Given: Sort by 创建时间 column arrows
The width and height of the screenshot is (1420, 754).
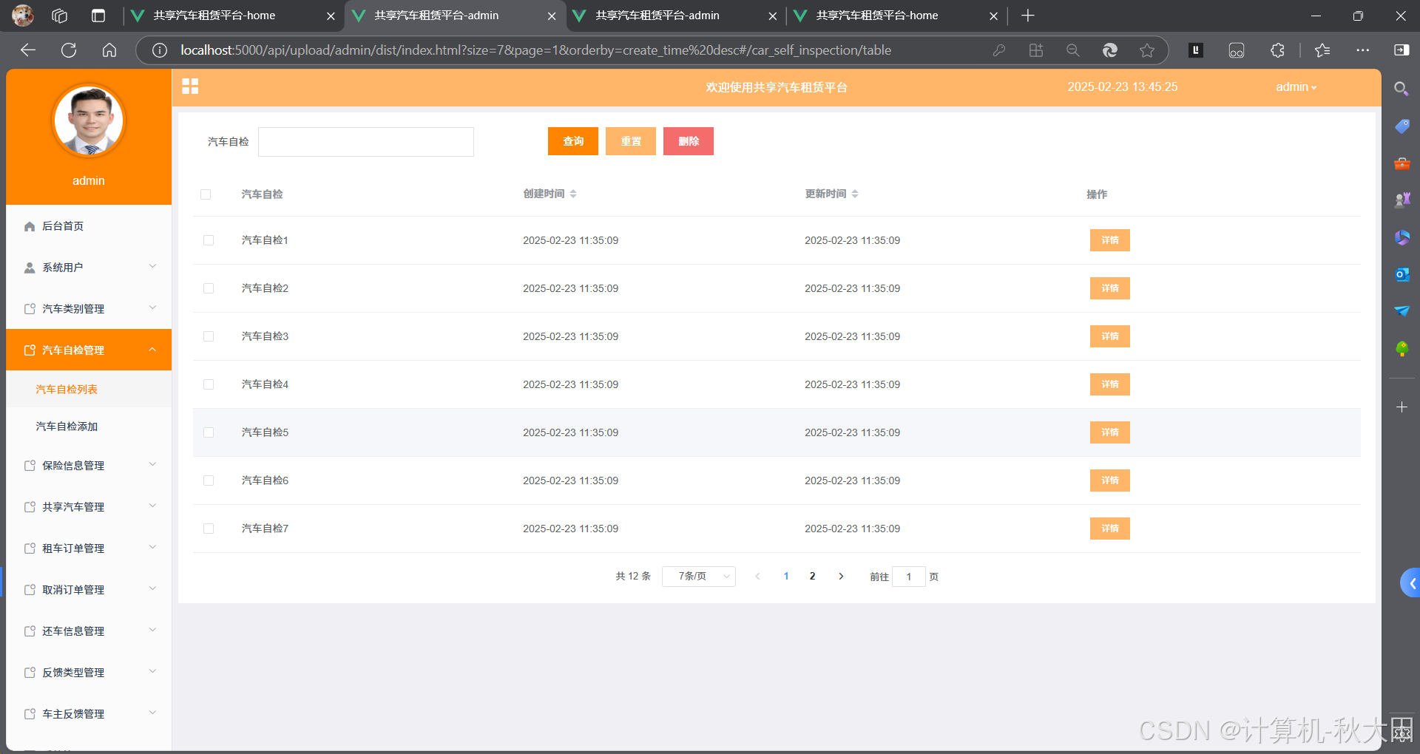Looking at the screenshot, I should (573, 194).
